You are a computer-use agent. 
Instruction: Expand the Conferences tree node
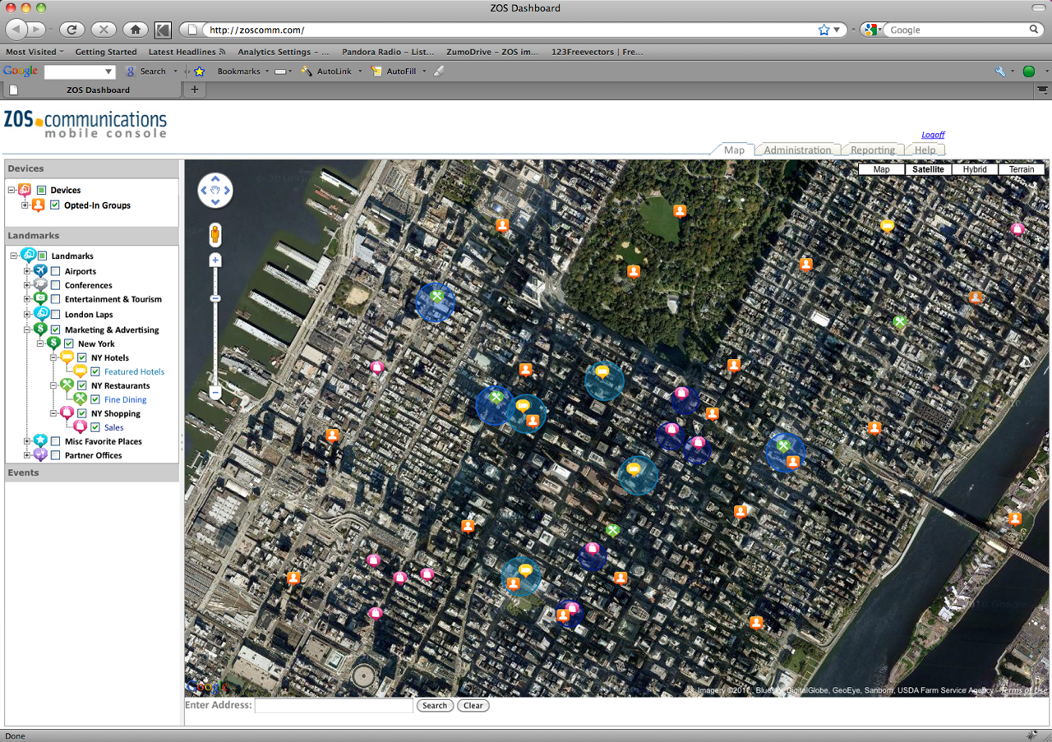[x=27, y=285]
